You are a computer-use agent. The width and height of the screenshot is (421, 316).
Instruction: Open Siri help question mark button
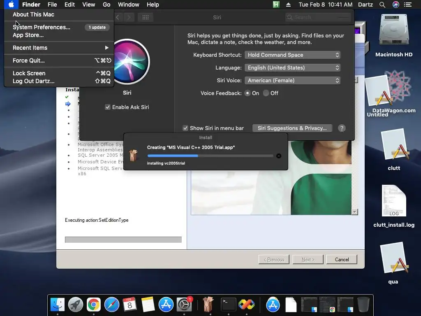(x=342, y=128)
